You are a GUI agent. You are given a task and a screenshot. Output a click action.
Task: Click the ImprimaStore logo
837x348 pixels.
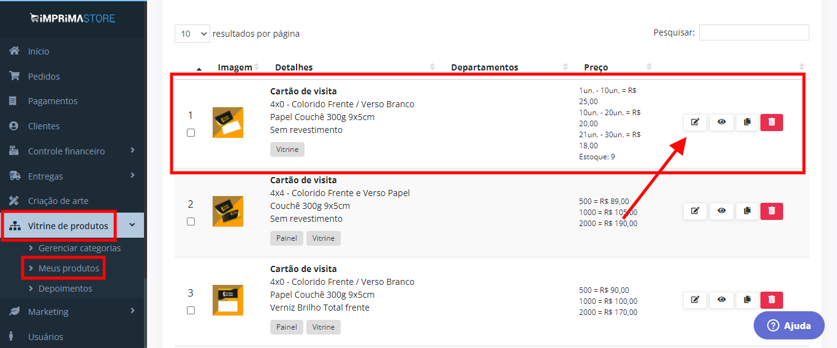pos(72,18)
